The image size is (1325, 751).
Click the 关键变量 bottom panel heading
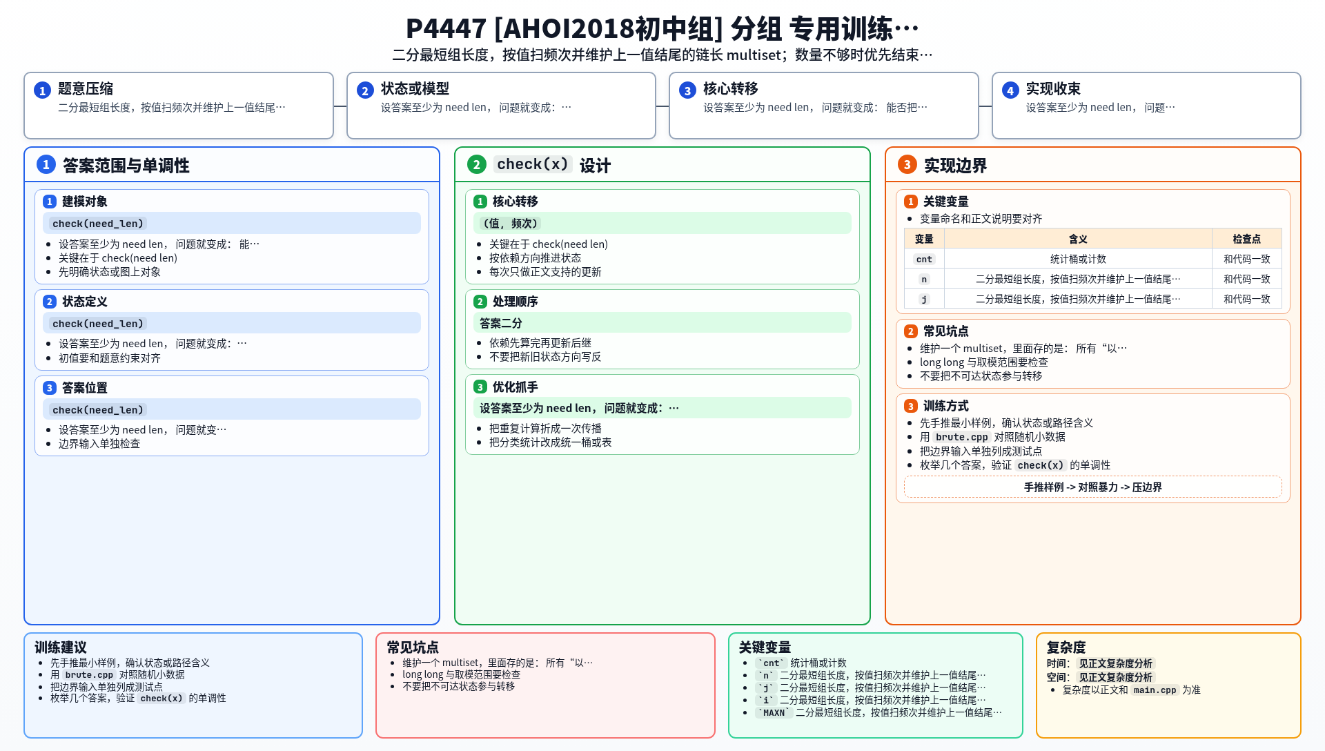(765, 647)
